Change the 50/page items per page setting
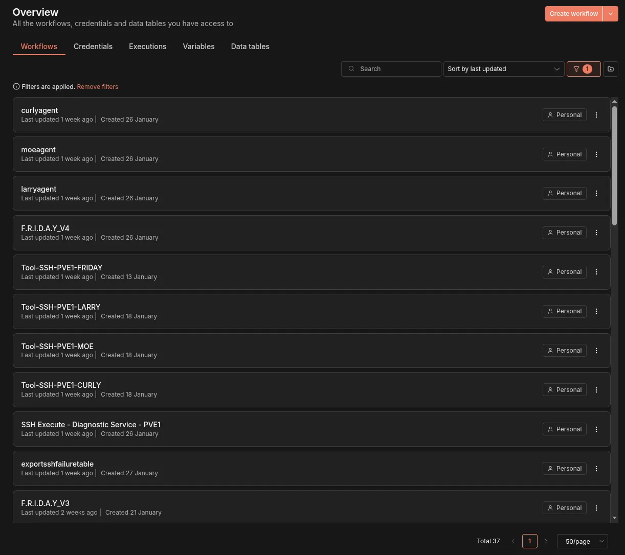Screen dimensions: 625x555 583,541
